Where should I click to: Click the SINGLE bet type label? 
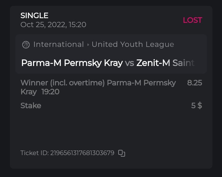pos(34,15)
